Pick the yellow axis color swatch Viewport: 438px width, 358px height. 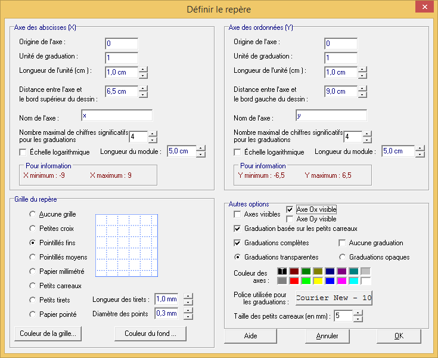pos(318,281)
